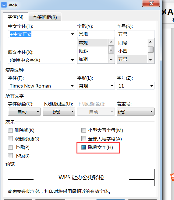Open the 中文字体 dropdown arrow
This screenshot has width=174, height=200.
coord(72,34)
